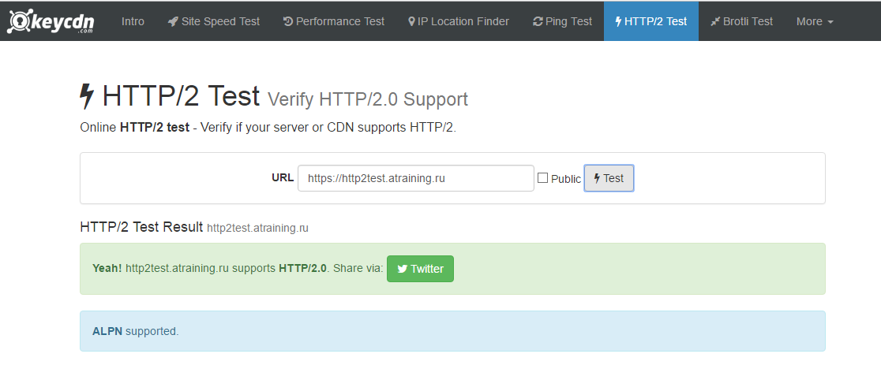The width and height of the screenshot is (881, 376).
Task: Open the Intro page
Action: tap(133, 21)
